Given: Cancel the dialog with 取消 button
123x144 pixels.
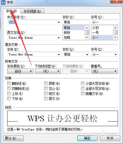Looking at the screenshot, I should pyautogui.click(x=110, y=138).
